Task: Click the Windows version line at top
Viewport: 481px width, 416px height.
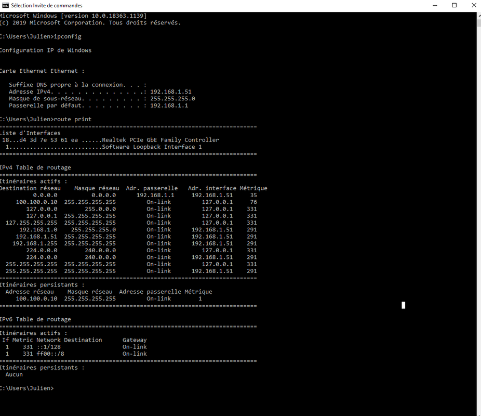Action: point(73,16)
